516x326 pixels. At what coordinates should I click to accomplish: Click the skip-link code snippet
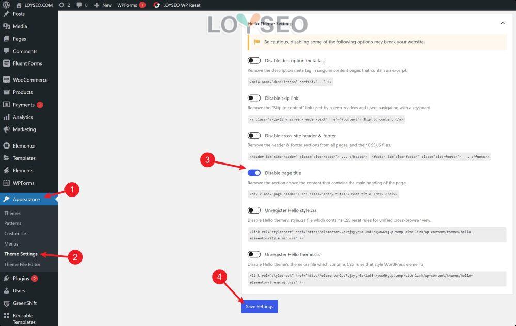[x=326, y=119]
